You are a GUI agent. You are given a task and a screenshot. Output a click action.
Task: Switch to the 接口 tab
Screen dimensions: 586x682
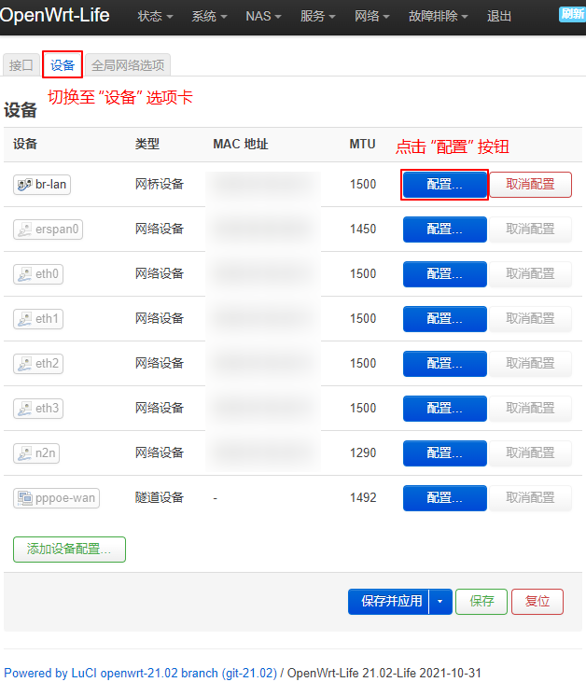pos(21,65)
